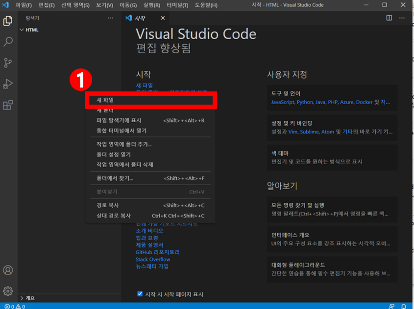Open Explorer panel more actions ellipsis
The height and width of the screenshot is (309, 414).
tap(111, 18)
